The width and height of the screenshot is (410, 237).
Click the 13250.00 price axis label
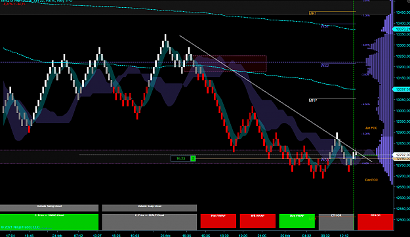point(403,56)
